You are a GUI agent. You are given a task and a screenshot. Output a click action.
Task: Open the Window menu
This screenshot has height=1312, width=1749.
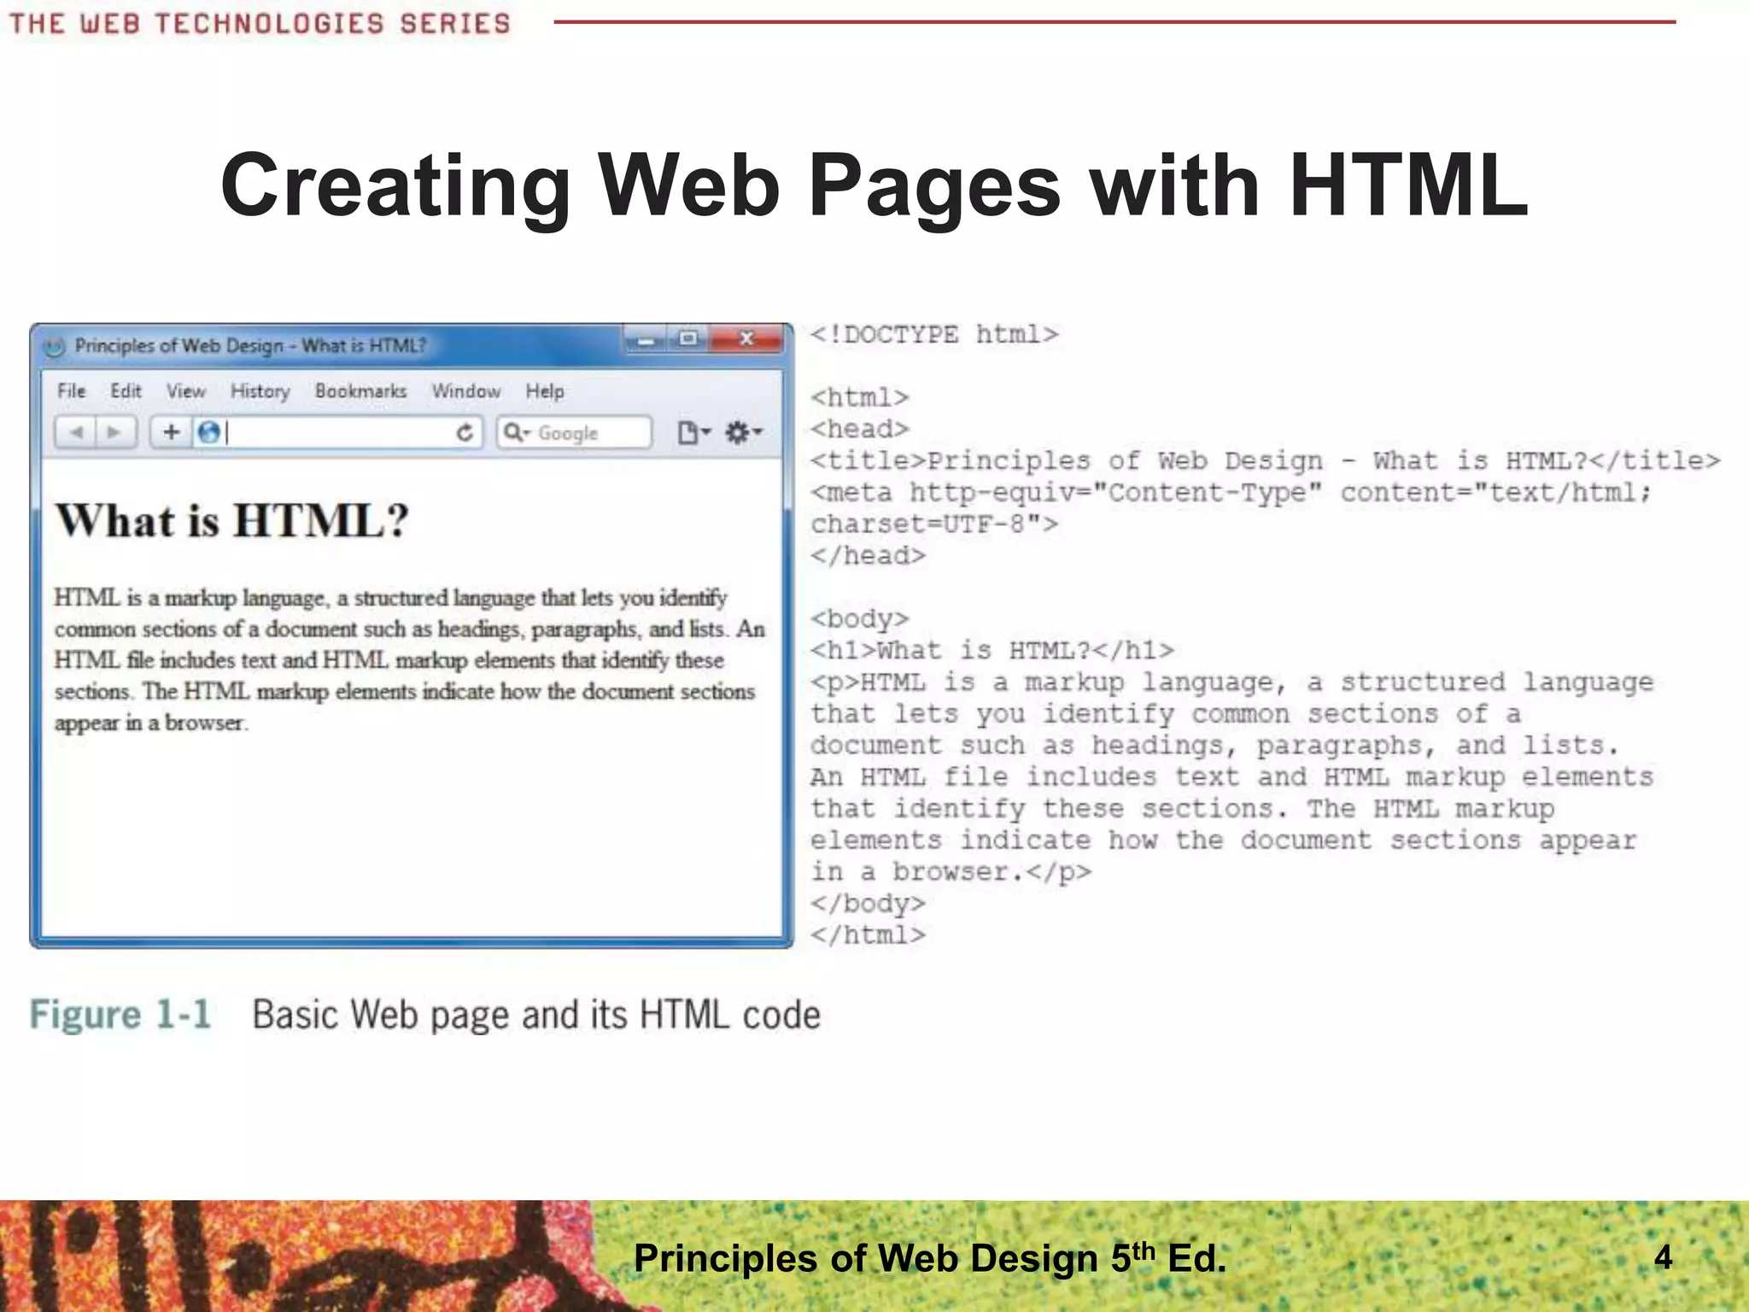pos(466,391)
